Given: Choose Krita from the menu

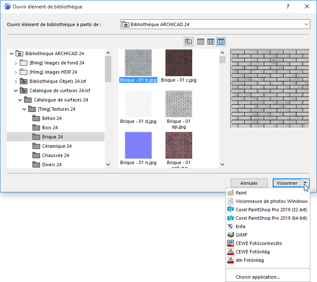Looking at the screenshot, I should click(268, 226).
